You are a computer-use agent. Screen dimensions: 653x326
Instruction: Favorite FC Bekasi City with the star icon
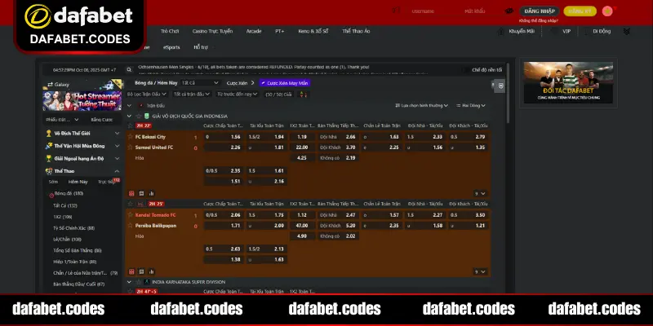pos(130,137)
